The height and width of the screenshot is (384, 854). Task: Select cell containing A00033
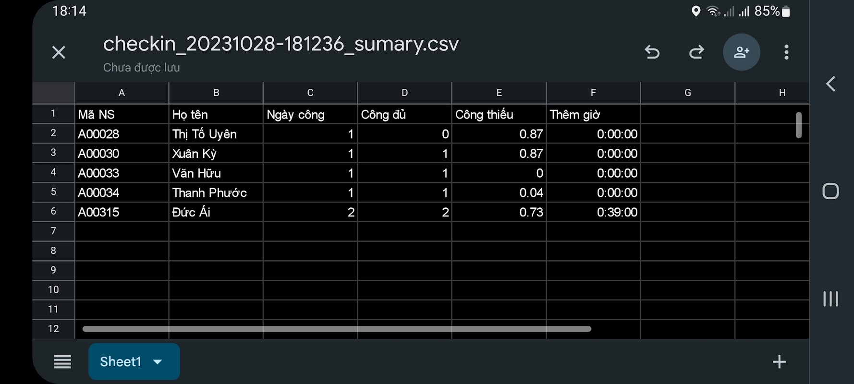tap(122, 173)
